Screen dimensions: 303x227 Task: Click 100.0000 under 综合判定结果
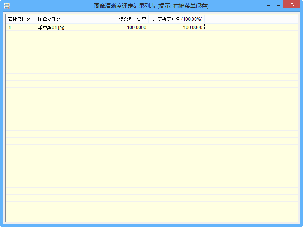[x=136, y=27]
